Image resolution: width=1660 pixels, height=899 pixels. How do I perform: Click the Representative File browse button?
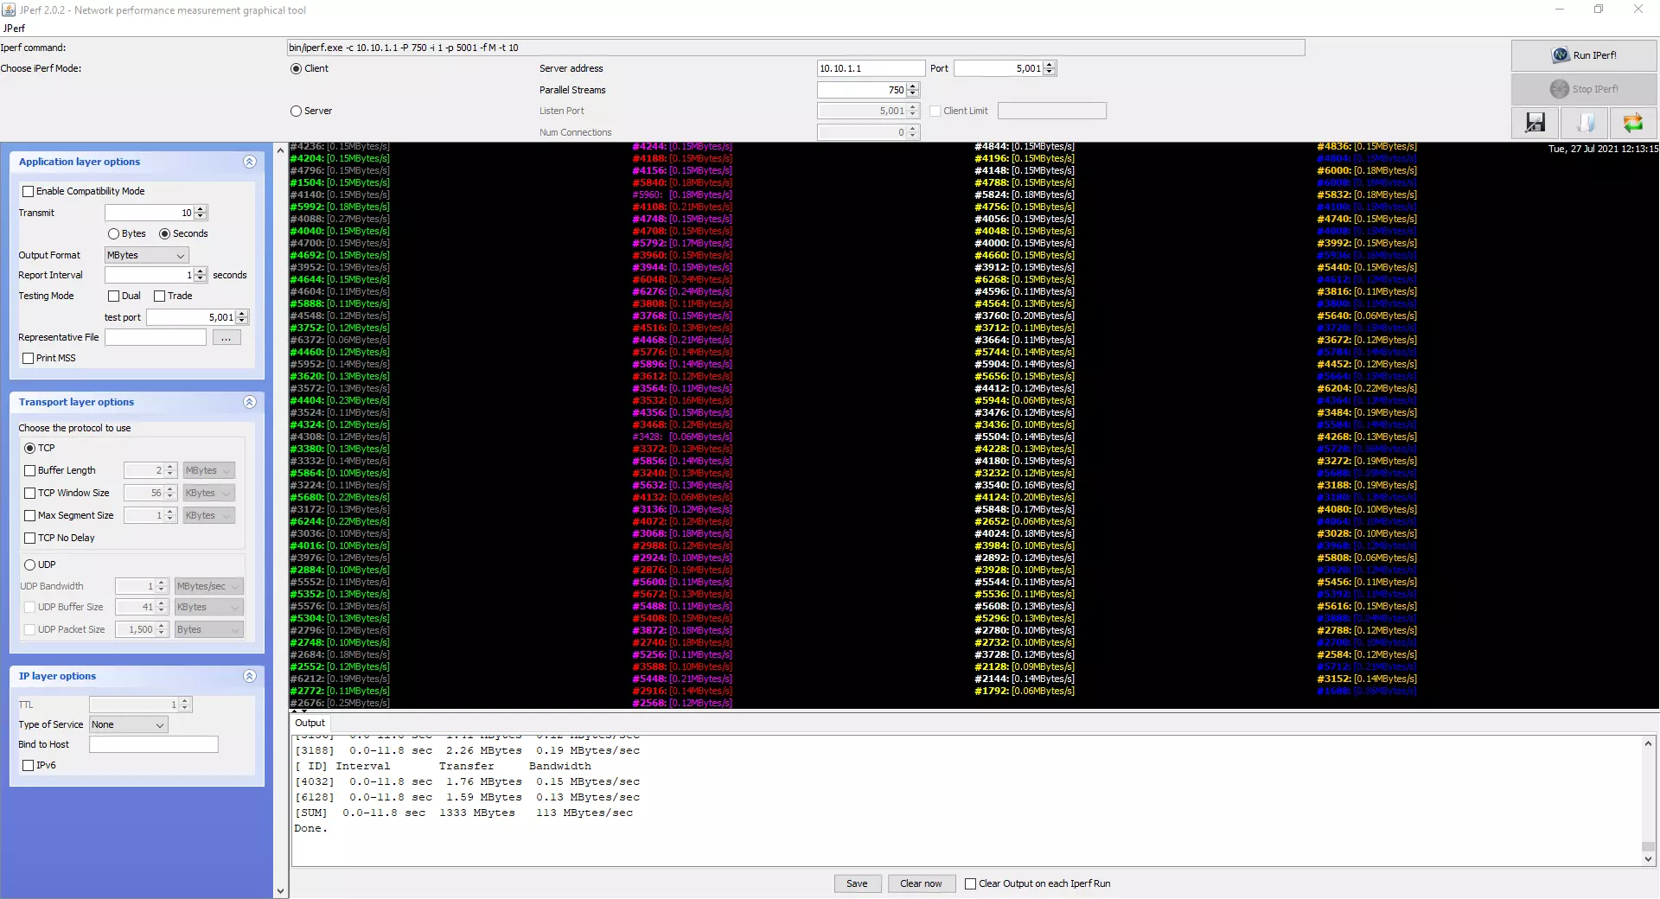pos(226,337)
